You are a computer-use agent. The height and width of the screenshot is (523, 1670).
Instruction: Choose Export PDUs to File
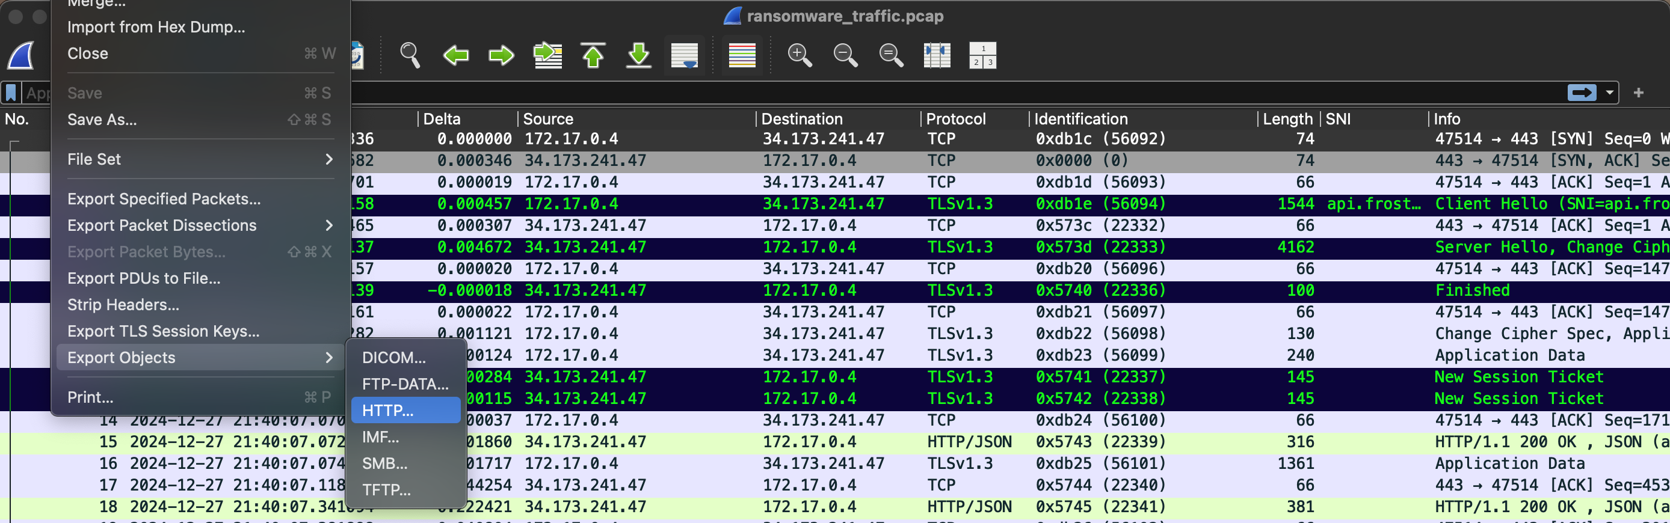coord(200,278)
